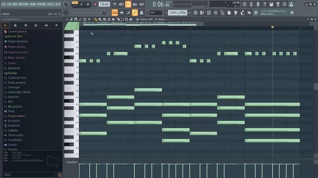Open the EDIT menu

(9, 4)
